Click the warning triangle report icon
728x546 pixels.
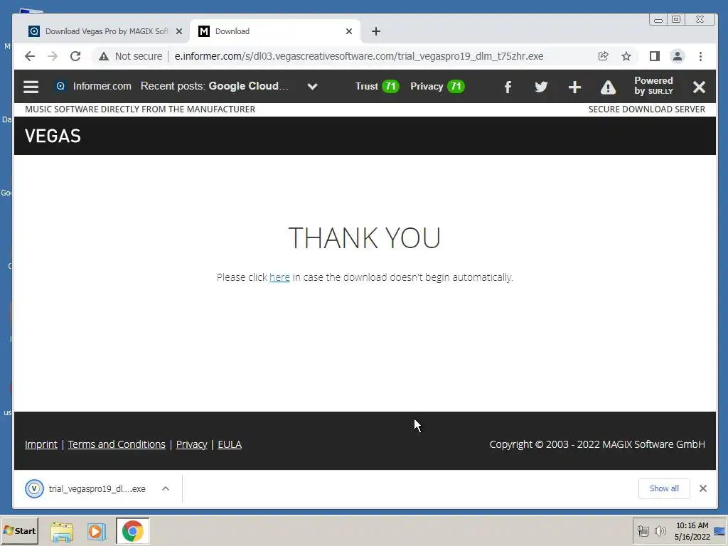coord(608,87)
